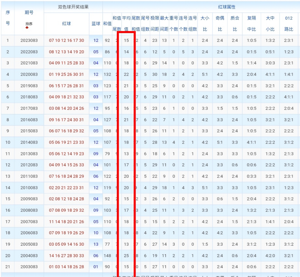Click odd-even ratio 5:1 in row 2014083

click(x=220, y=142)
